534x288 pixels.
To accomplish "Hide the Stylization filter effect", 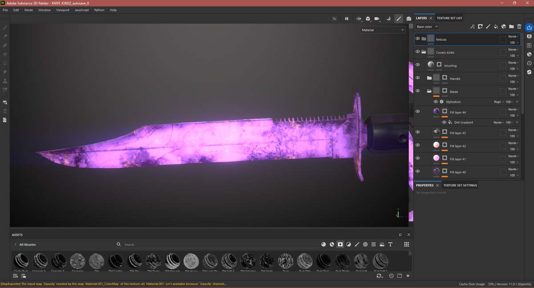I will click(436, 102).
